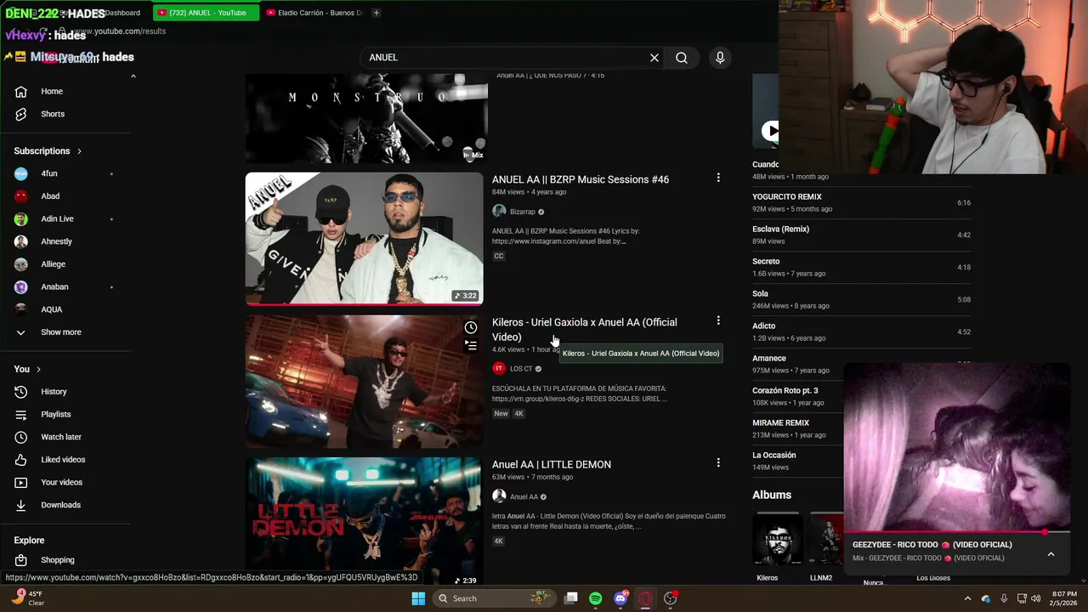Screen dimensions: 1088x612
Task: Switch to the Dashboard browser tab
Action: tap(123, 13)
